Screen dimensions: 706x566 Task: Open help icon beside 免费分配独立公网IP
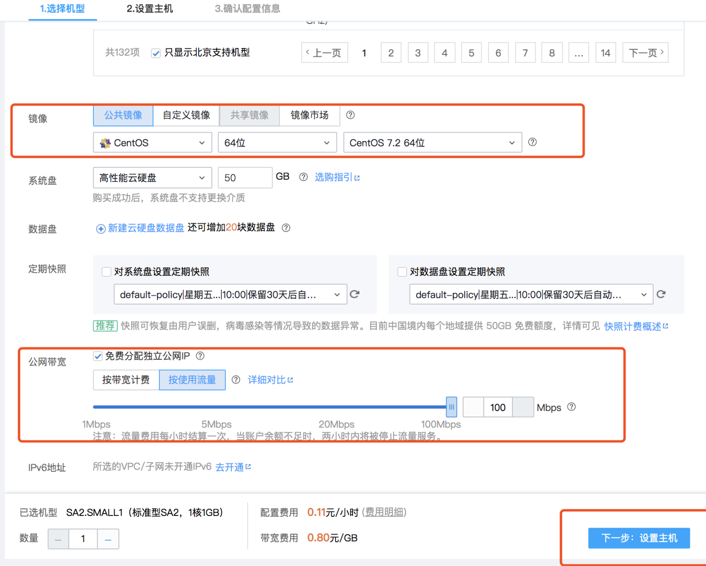tap(200, 356)
